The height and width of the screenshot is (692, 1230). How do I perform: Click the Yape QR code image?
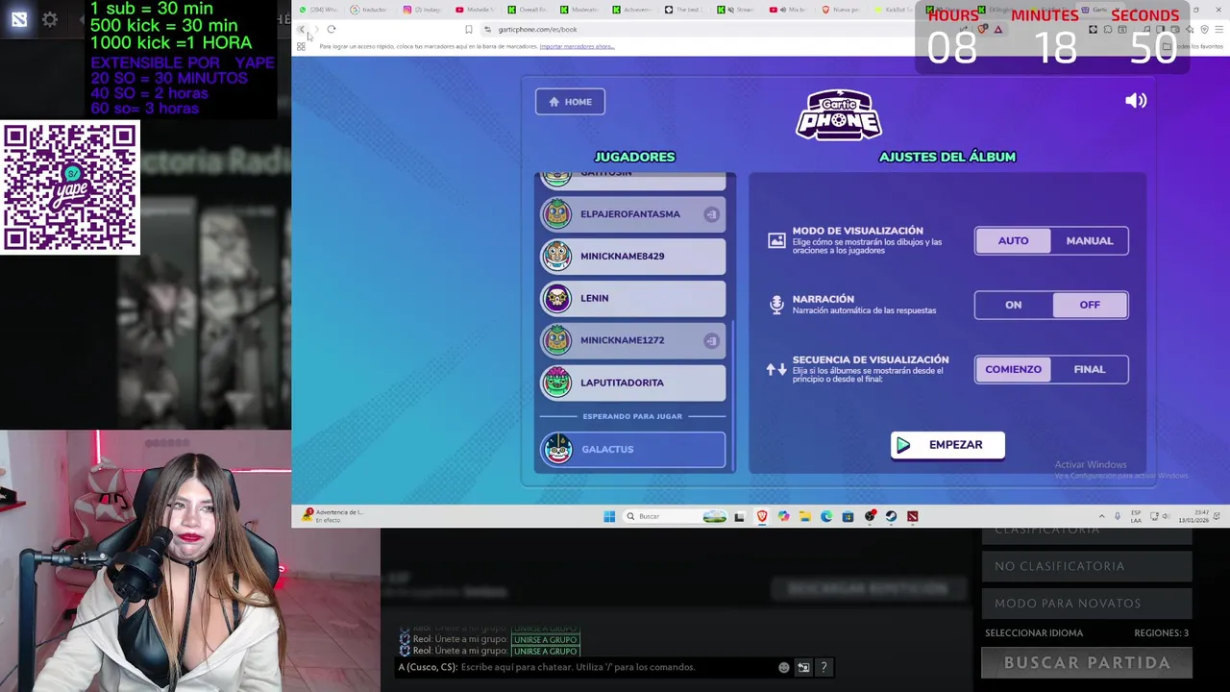(x=70, y=188)
